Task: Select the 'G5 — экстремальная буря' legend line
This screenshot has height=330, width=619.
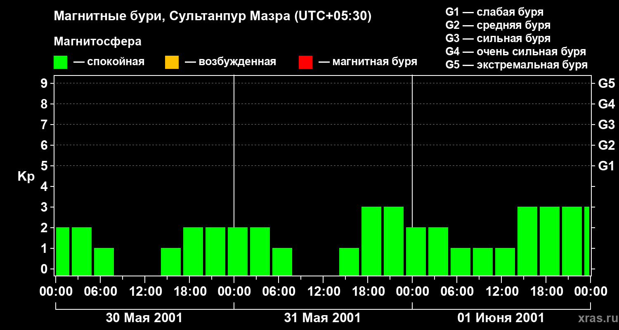Action: [516, 65]
